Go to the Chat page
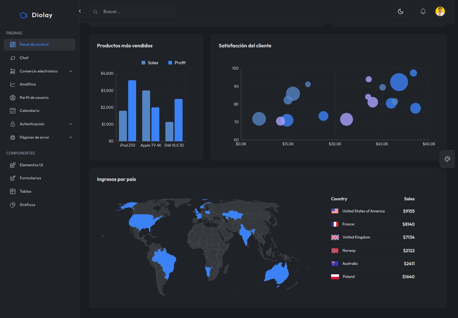458x318 pixels. [39, 58]
